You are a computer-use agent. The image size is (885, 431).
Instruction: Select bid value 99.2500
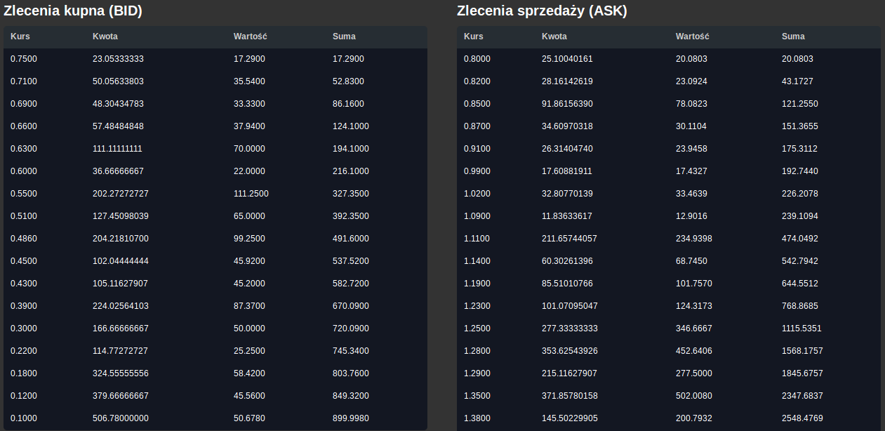(249, 239)
